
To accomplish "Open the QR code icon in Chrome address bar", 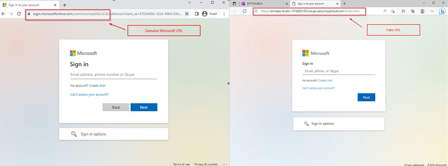I will click(x=187, y=13).
